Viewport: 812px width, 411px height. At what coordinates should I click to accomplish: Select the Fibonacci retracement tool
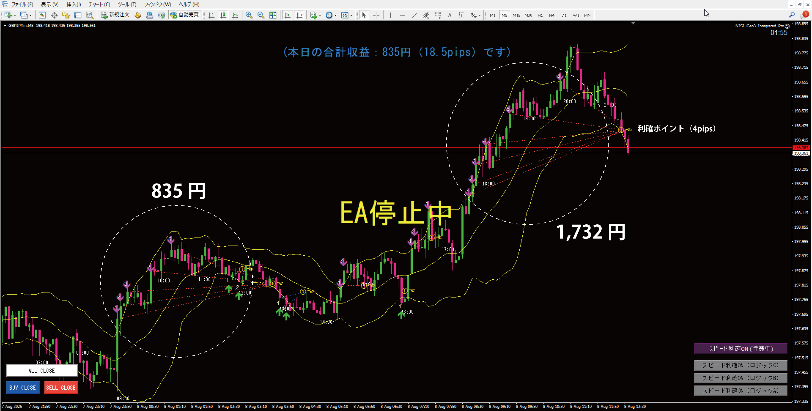[438, 15]
